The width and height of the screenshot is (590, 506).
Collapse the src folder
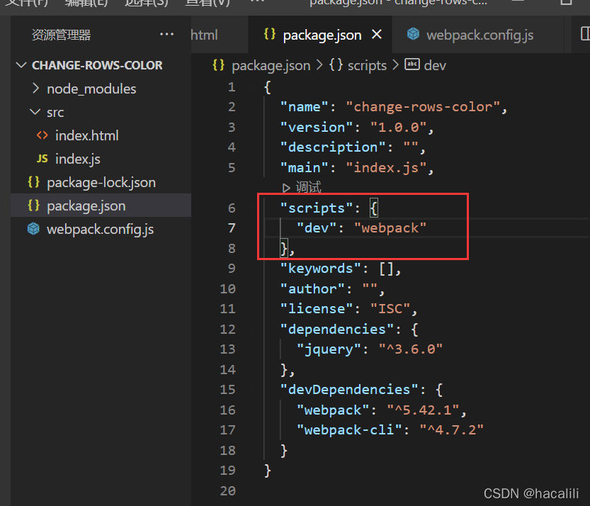(35, 112)
